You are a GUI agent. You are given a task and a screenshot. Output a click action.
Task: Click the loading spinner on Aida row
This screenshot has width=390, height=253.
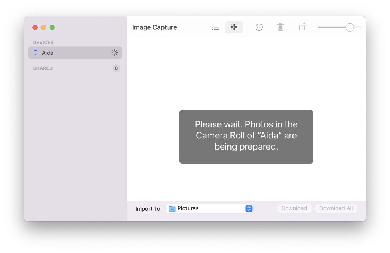115,53
